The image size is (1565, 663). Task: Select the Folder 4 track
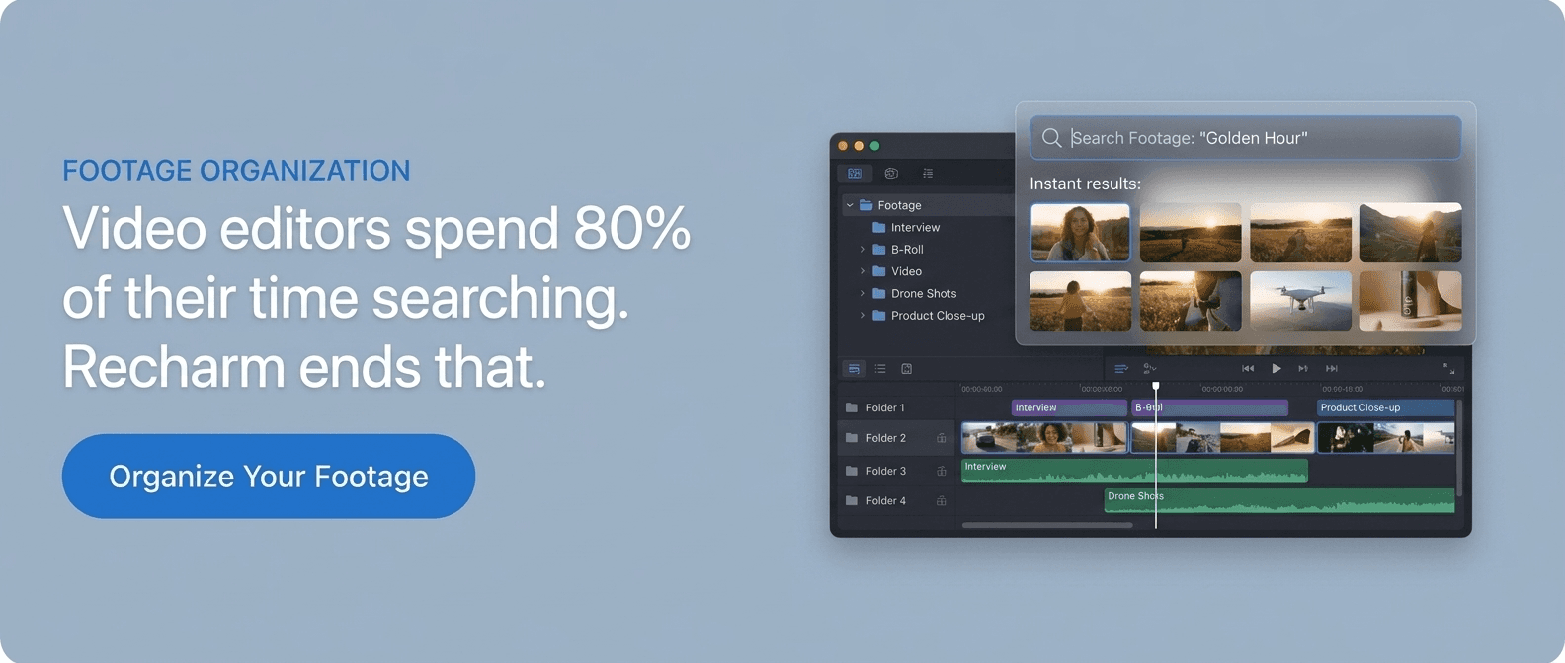(x=895, y=501)
